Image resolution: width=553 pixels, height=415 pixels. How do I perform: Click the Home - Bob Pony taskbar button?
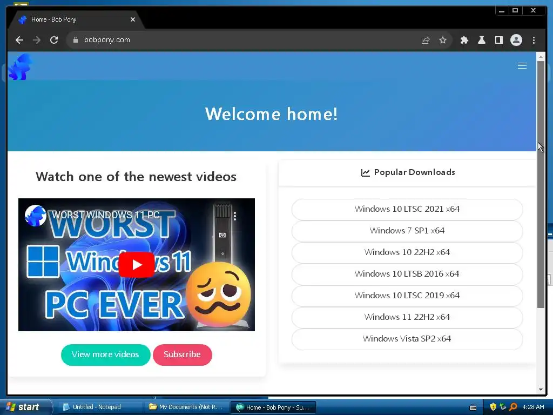(273, 407)
